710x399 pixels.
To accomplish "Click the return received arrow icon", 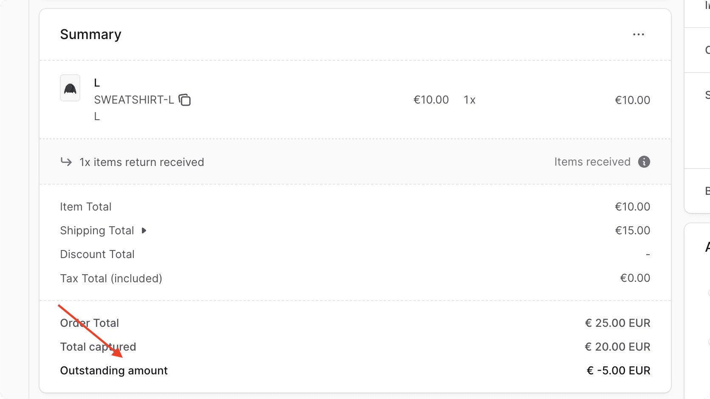I will tap(66, 162).
